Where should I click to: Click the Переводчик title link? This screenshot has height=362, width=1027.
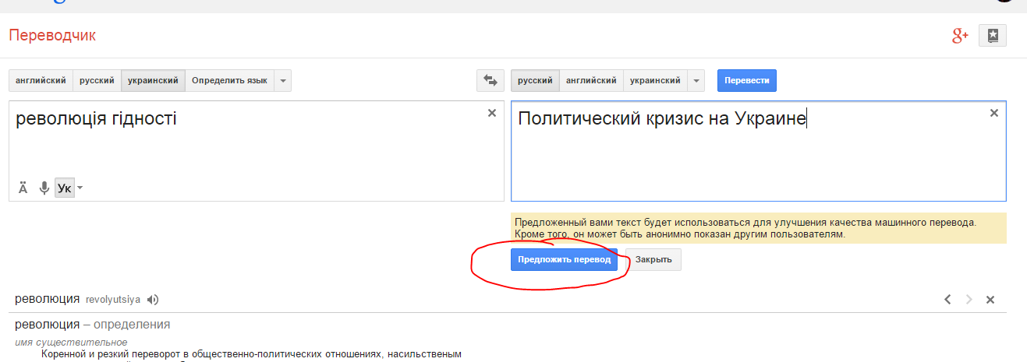52,36
